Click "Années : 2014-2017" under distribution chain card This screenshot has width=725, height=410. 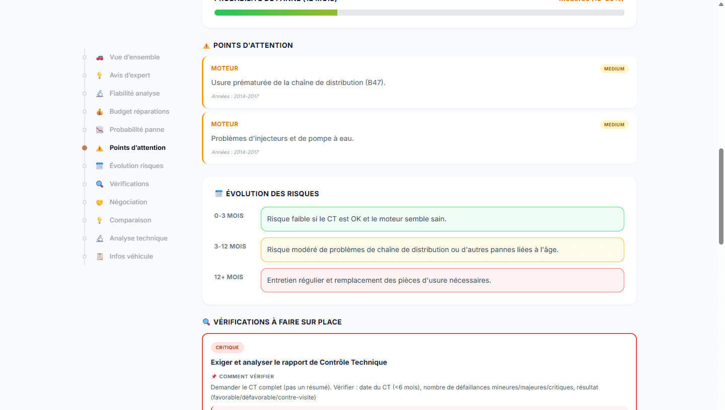235,96
